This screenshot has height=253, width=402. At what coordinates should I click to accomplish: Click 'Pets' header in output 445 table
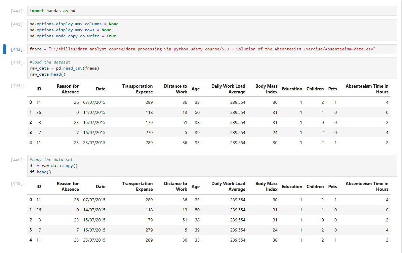point(332,186)
